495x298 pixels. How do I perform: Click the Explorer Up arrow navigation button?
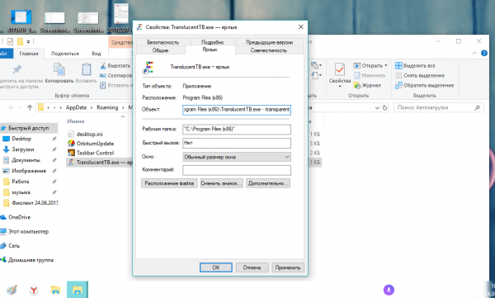[30, 107]
